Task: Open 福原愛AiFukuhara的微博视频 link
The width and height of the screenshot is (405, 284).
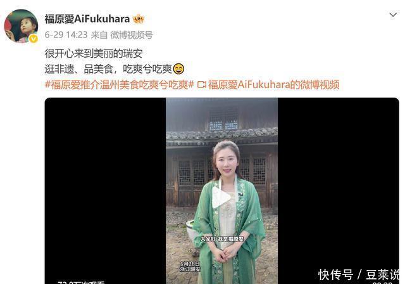Action: [x=273, y=84]
